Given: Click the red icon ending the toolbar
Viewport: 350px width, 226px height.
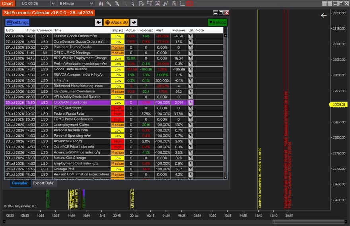Looking at the screenshot, I should coord(189,4).
